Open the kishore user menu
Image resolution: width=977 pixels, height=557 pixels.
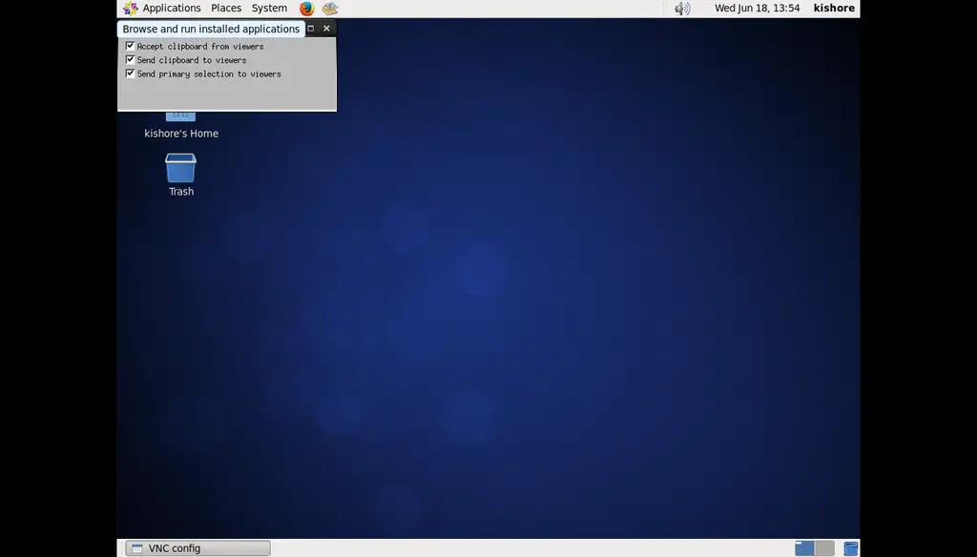point(834,8)
